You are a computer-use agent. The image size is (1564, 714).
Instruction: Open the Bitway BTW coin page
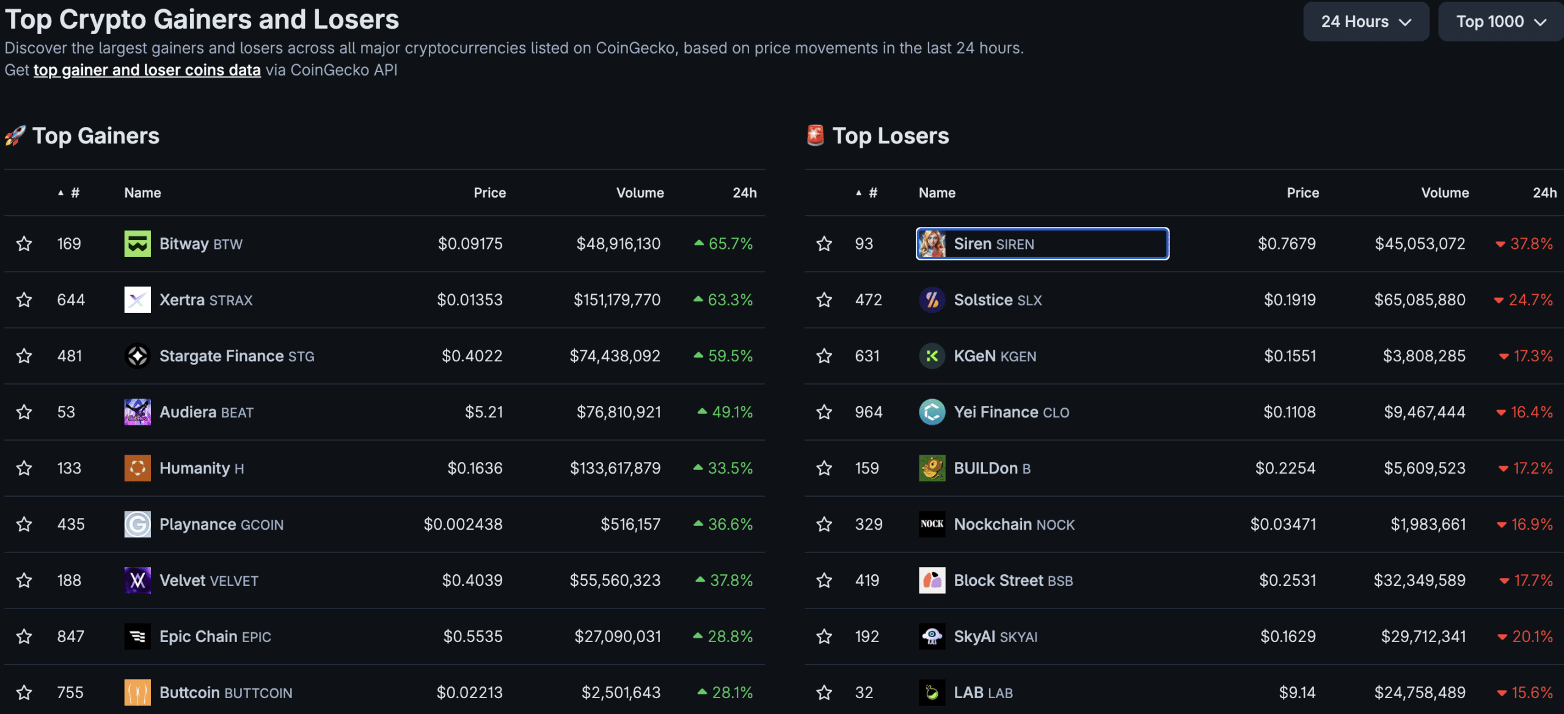tap(201, 244)
